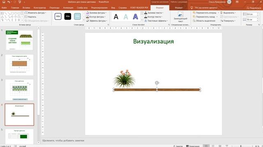Pick the black filled Абв shape style
The height and width of the screenshot is (147, 263).
[x=67, y=16]
